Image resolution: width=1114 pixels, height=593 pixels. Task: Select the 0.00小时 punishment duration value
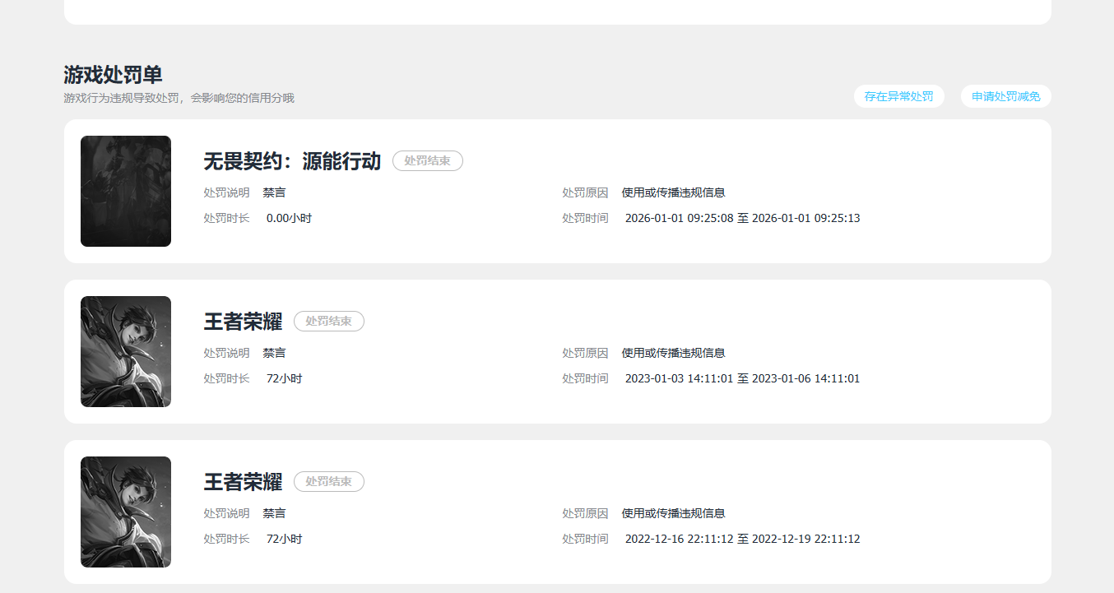(289, 218)
